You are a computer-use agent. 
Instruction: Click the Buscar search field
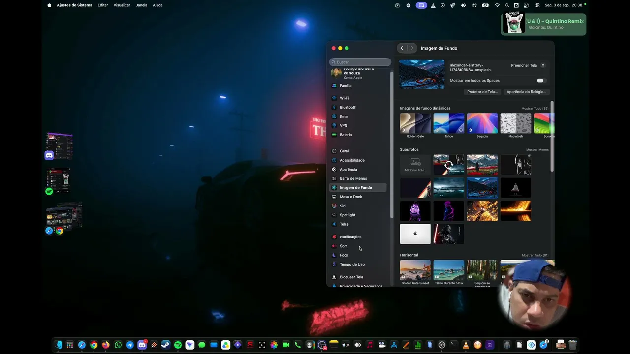(360, 62)
